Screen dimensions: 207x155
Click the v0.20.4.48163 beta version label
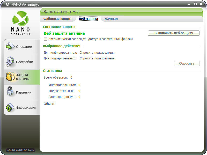[x=21, y=150]
